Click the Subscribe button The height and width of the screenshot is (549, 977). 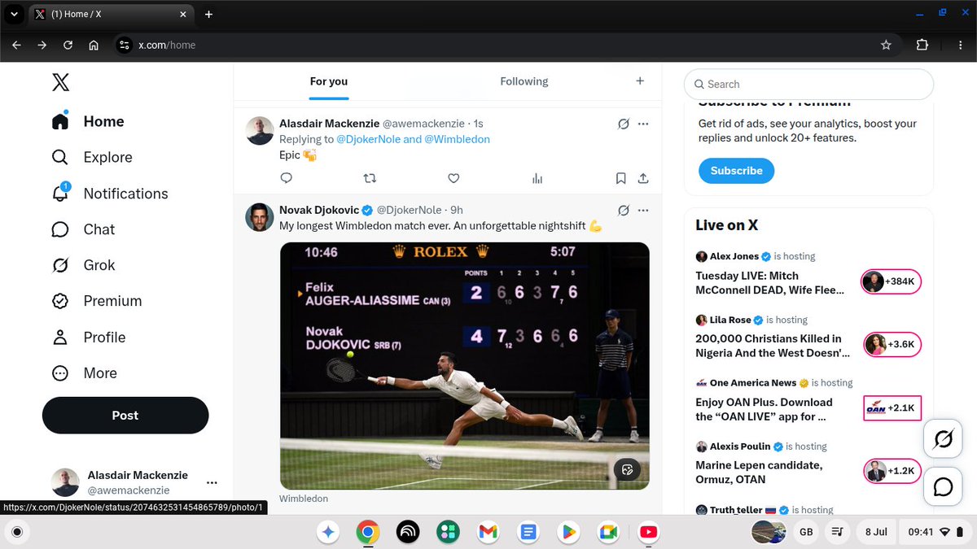click(x=736, y=171)
